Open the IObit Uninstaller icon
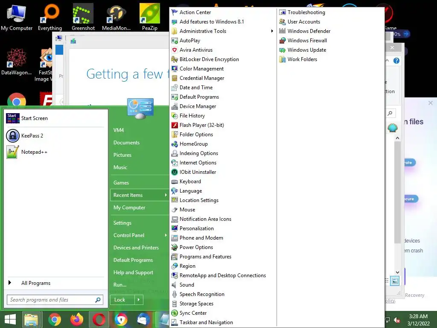Image resolution: width=437 pixels, height=328 pixels. [x=175, y=172]
